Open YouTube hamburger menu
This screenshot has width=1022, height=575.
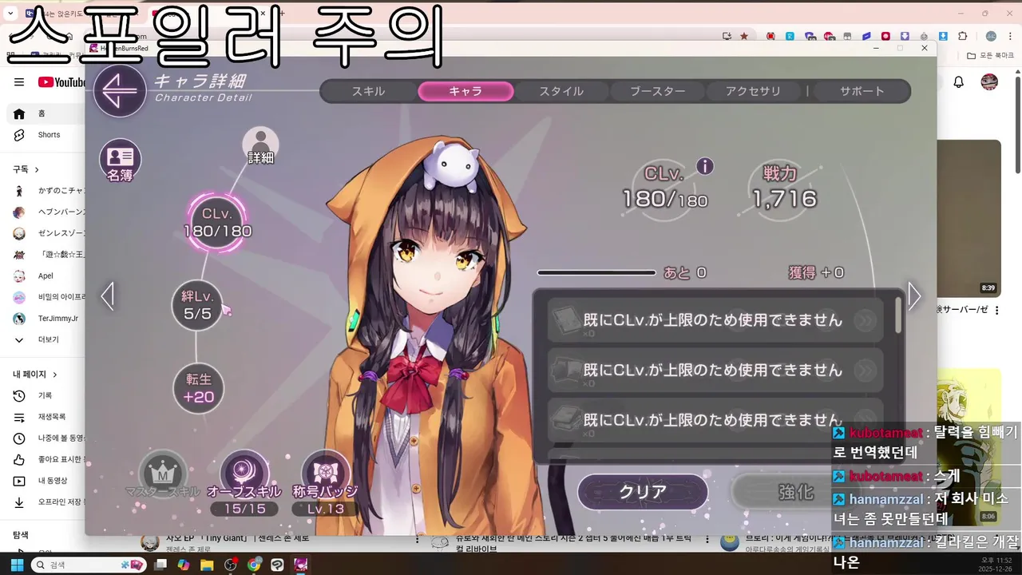[x=19, y=82]
